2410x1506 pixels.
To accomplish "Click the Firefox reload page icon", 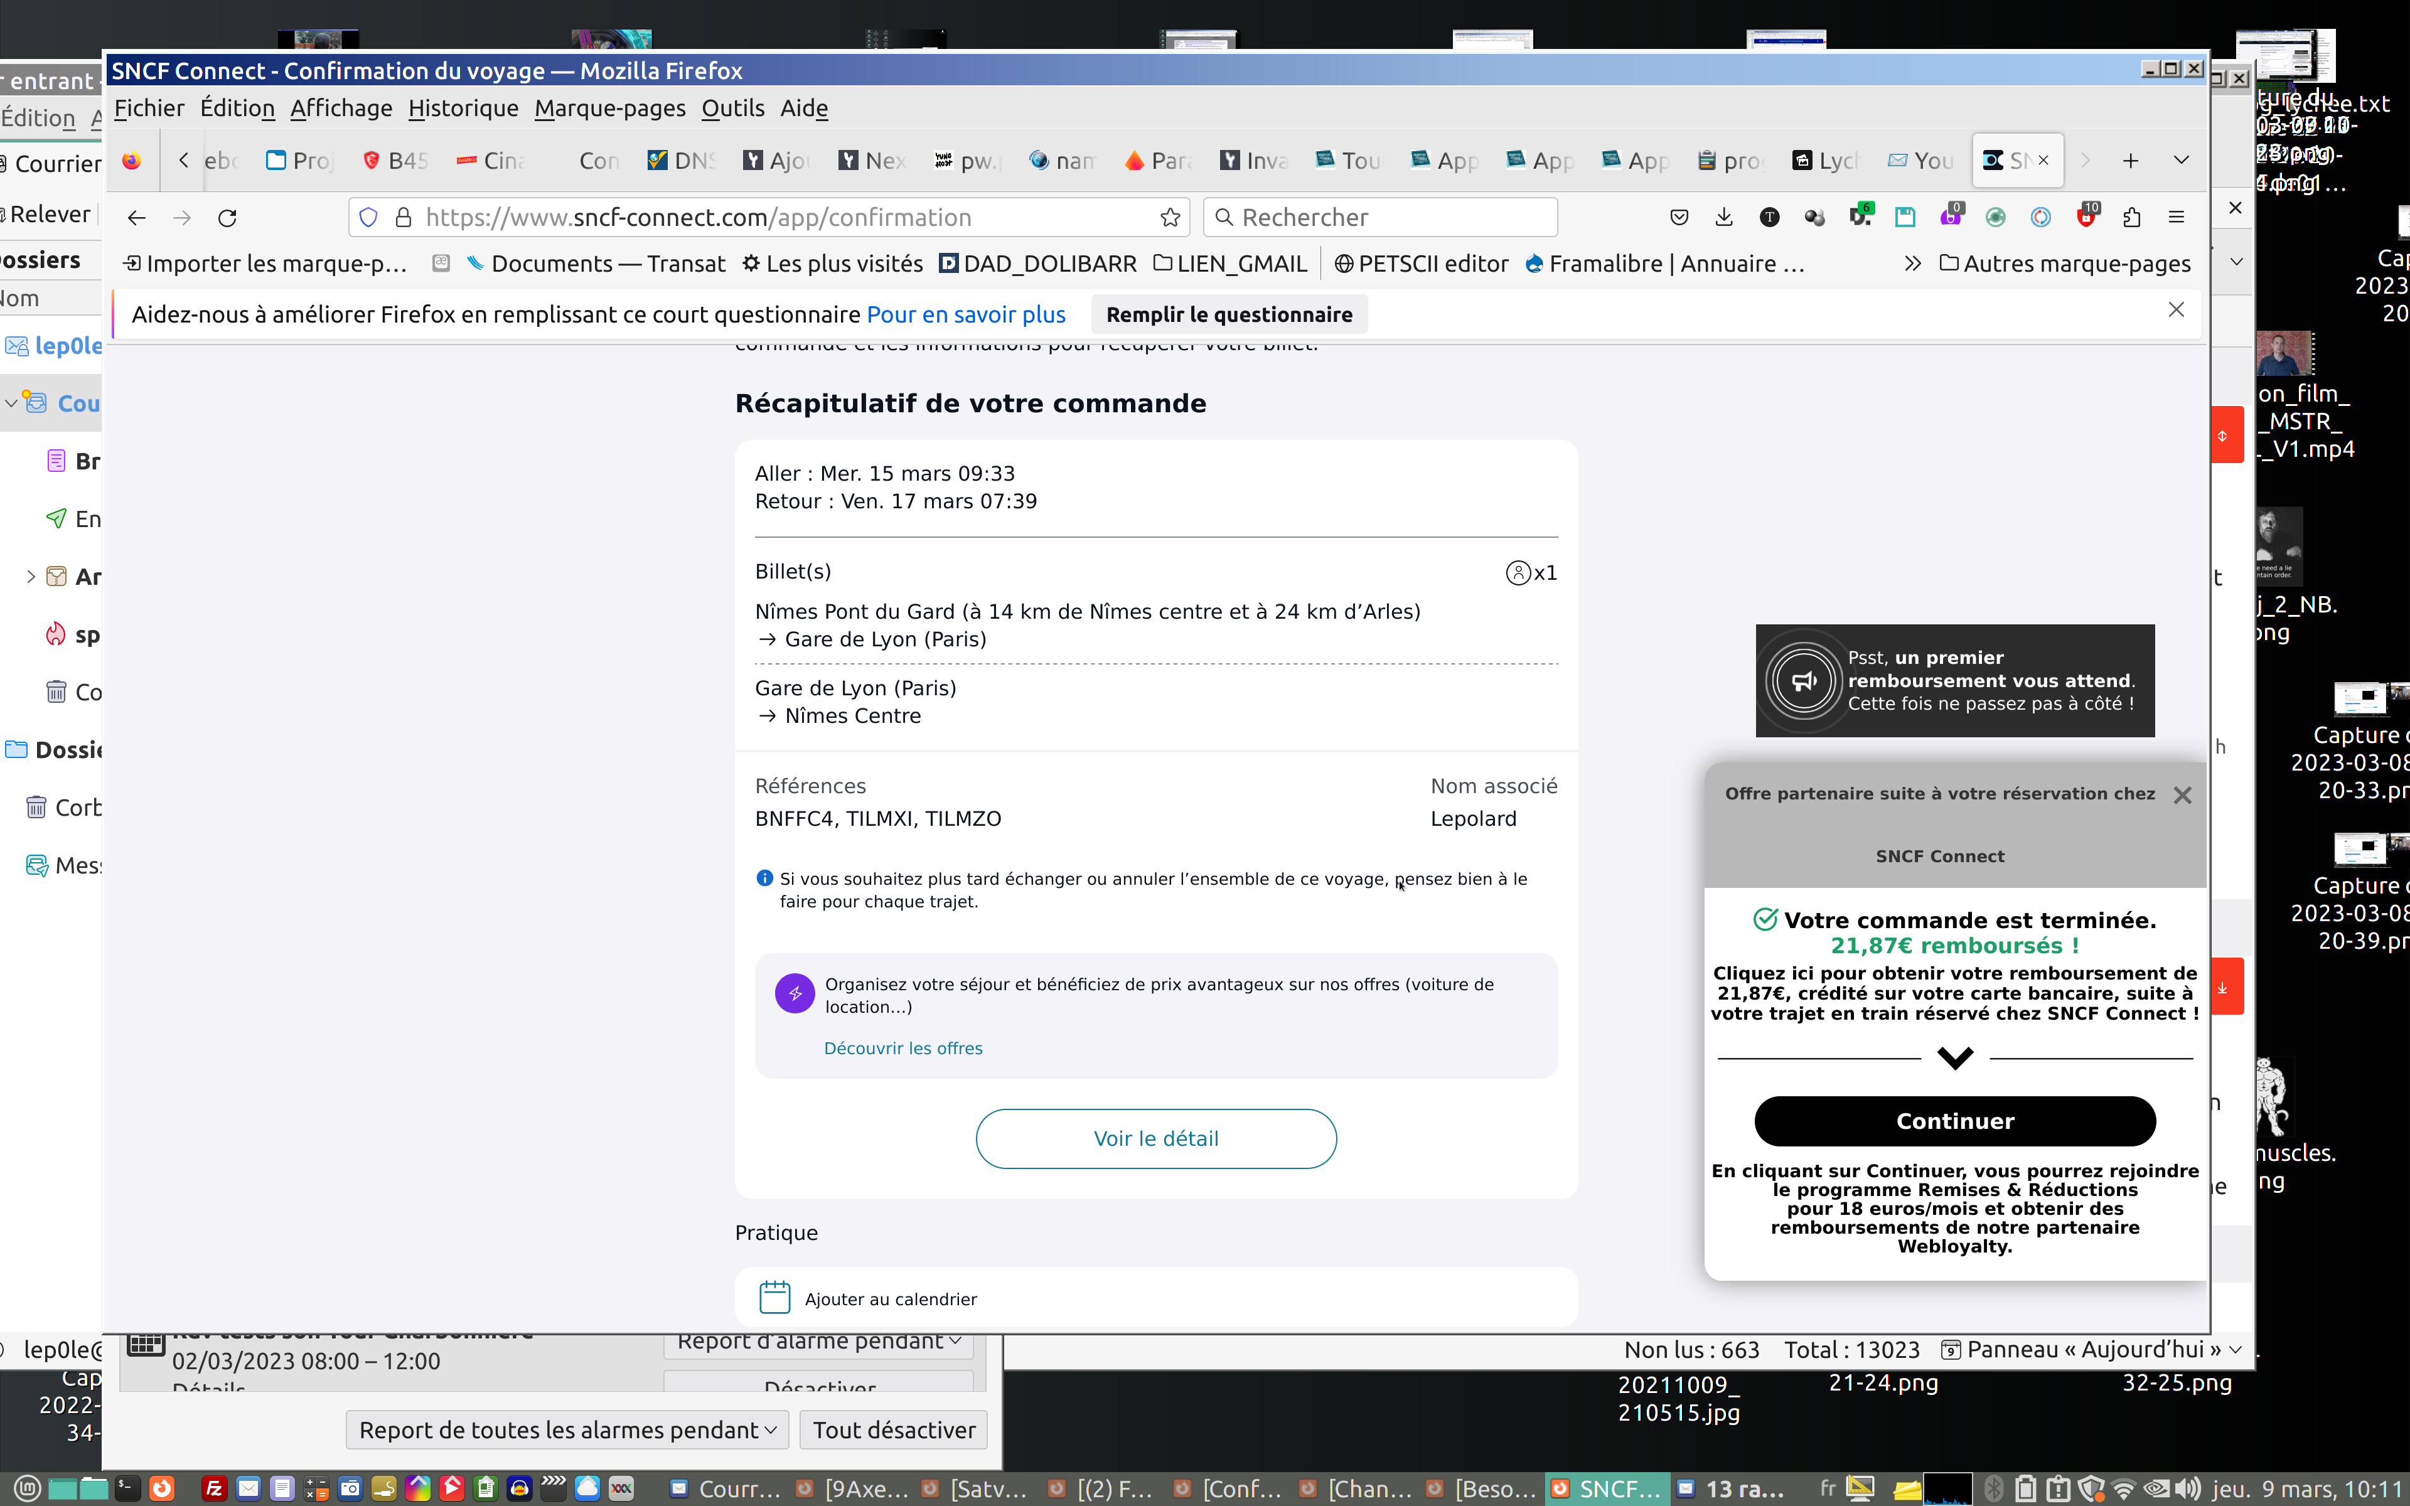I will point(227,217).
